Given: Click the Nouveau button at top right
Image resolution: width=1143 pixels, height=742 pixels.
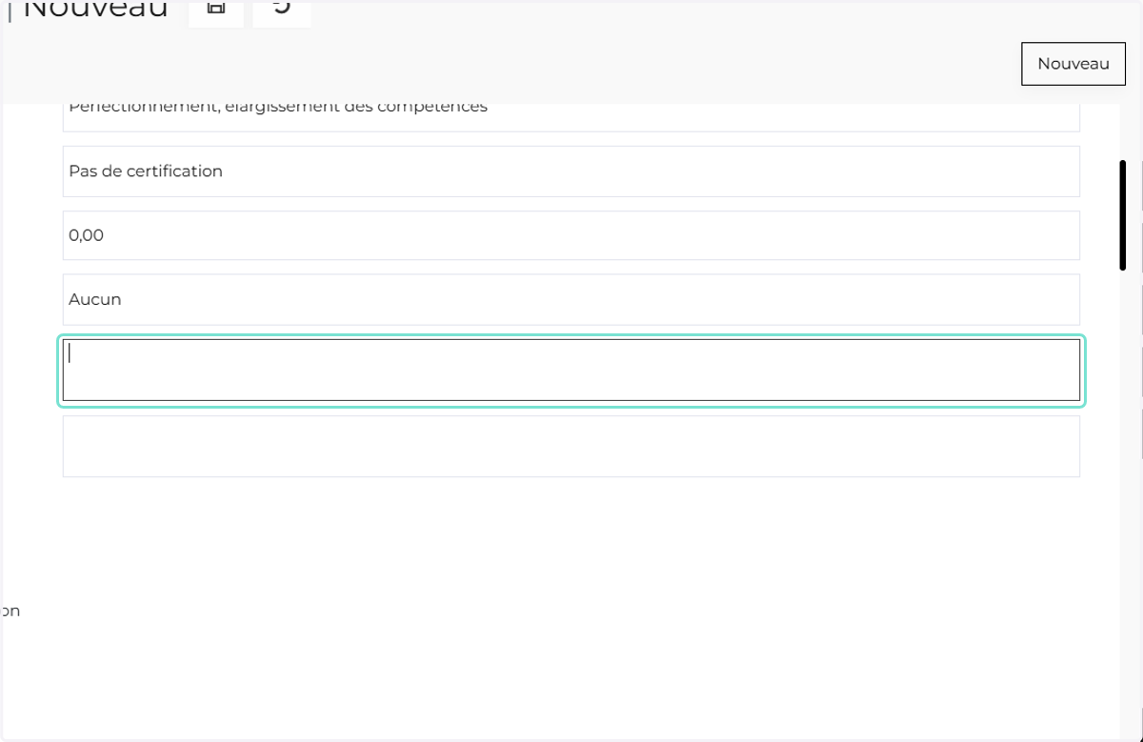Looking at the screenshot, I should click(1073, 64).
